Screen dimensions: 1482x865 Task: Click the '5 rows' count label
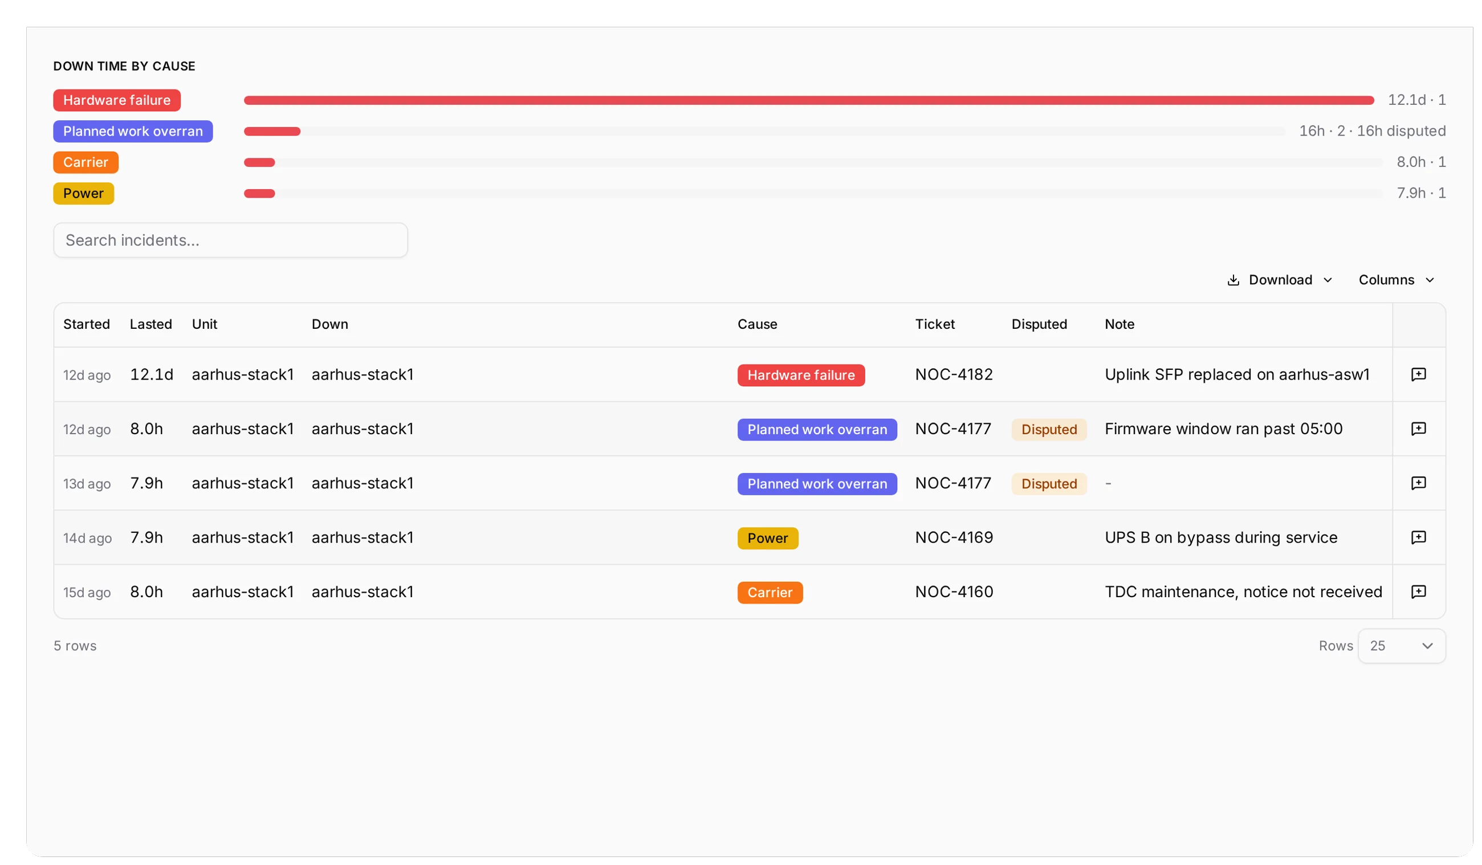[75, 646]
